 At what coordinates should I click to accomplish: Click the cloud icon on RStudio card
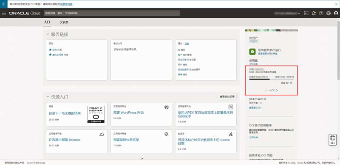pos(102,135)
